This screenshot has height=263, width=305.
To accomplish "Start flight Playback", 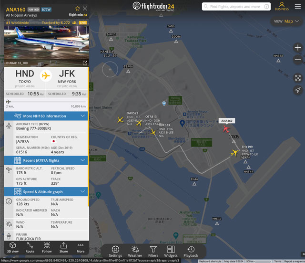I will [x=191, y=252].
